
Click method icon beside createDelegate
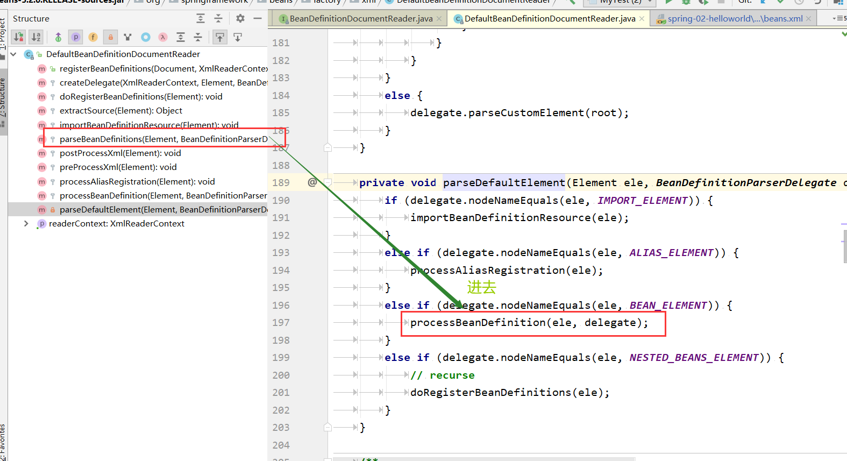tap(42, 83)
